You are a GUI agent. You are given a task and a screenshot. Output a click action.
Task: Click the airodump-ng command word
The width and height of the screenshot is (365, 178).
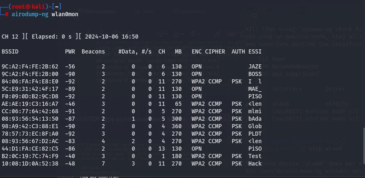(30, 15)
